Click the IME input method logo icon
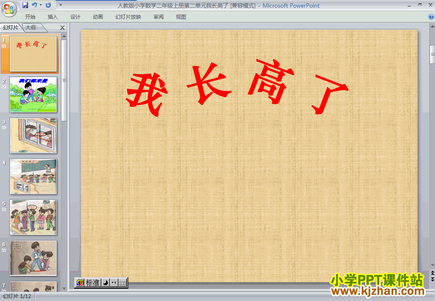Screen dimensions: 435x301 click(x=80, y=283)
